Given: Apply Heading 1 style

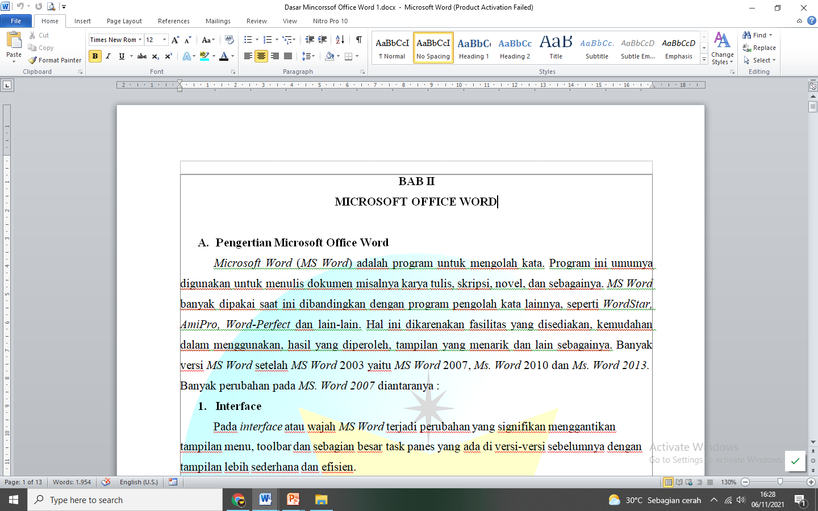Looking at the screenshot, I should coord(474,48).
